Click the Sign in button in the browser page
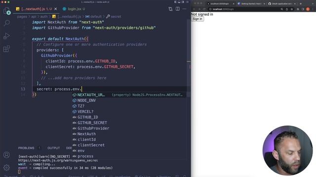Screen dimensions: 316x177 pyautogui.click(x=197, y=19)
